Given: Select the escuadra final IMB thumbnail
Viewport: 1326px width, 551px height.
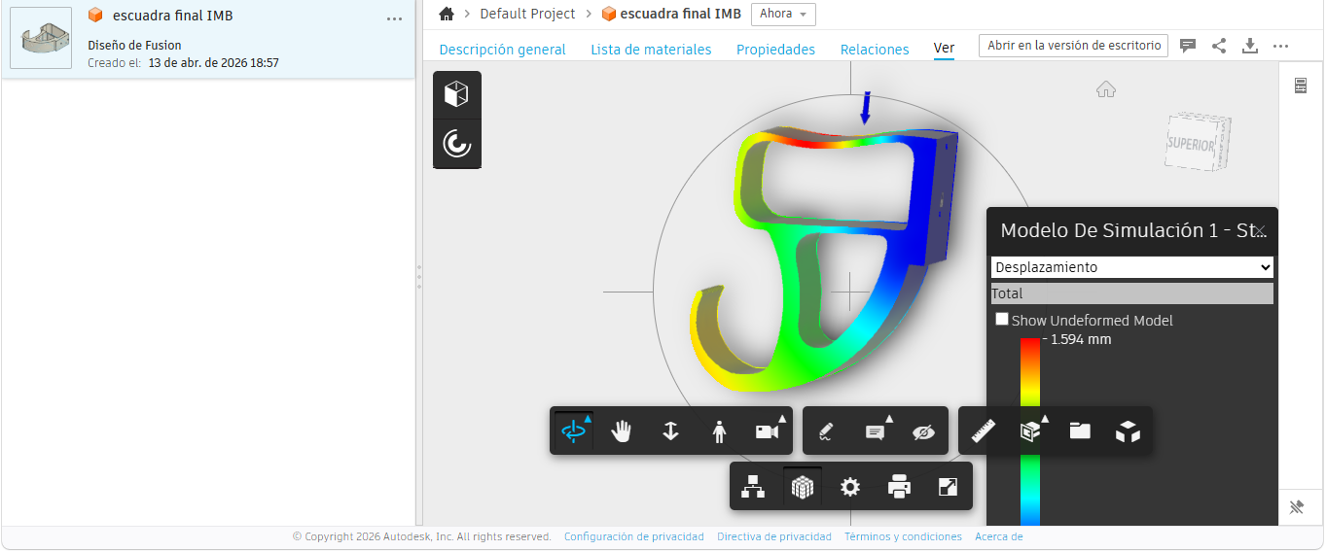Looking at the screenshot, I should pos(41,39).
